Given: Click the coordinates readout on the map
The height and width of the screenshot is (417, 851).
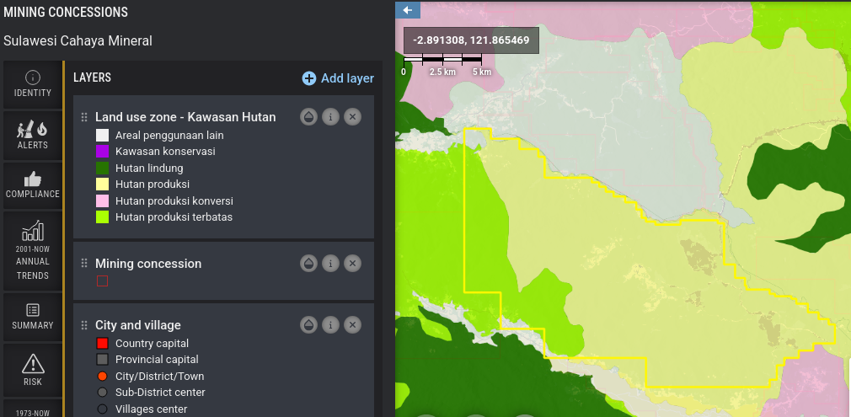Looking at the screenshot, I should 471,40.
